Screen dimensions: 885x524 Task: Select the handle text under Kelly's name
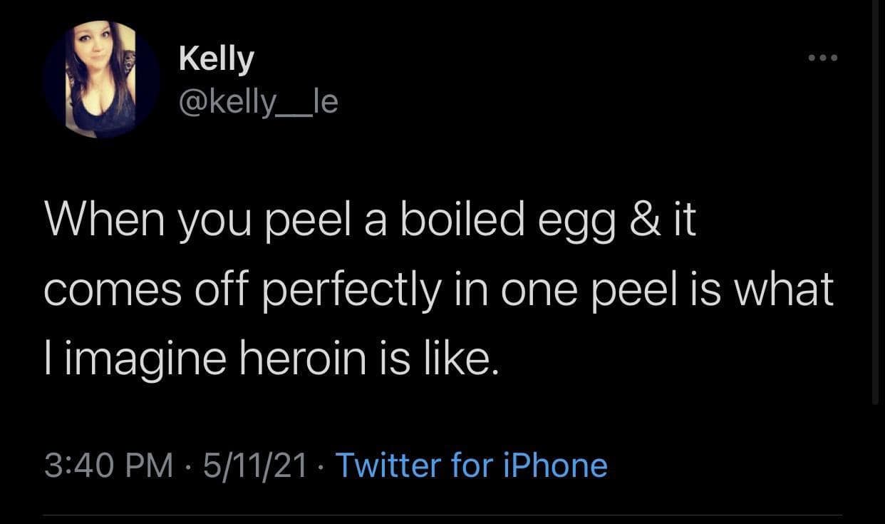point(259,101)
